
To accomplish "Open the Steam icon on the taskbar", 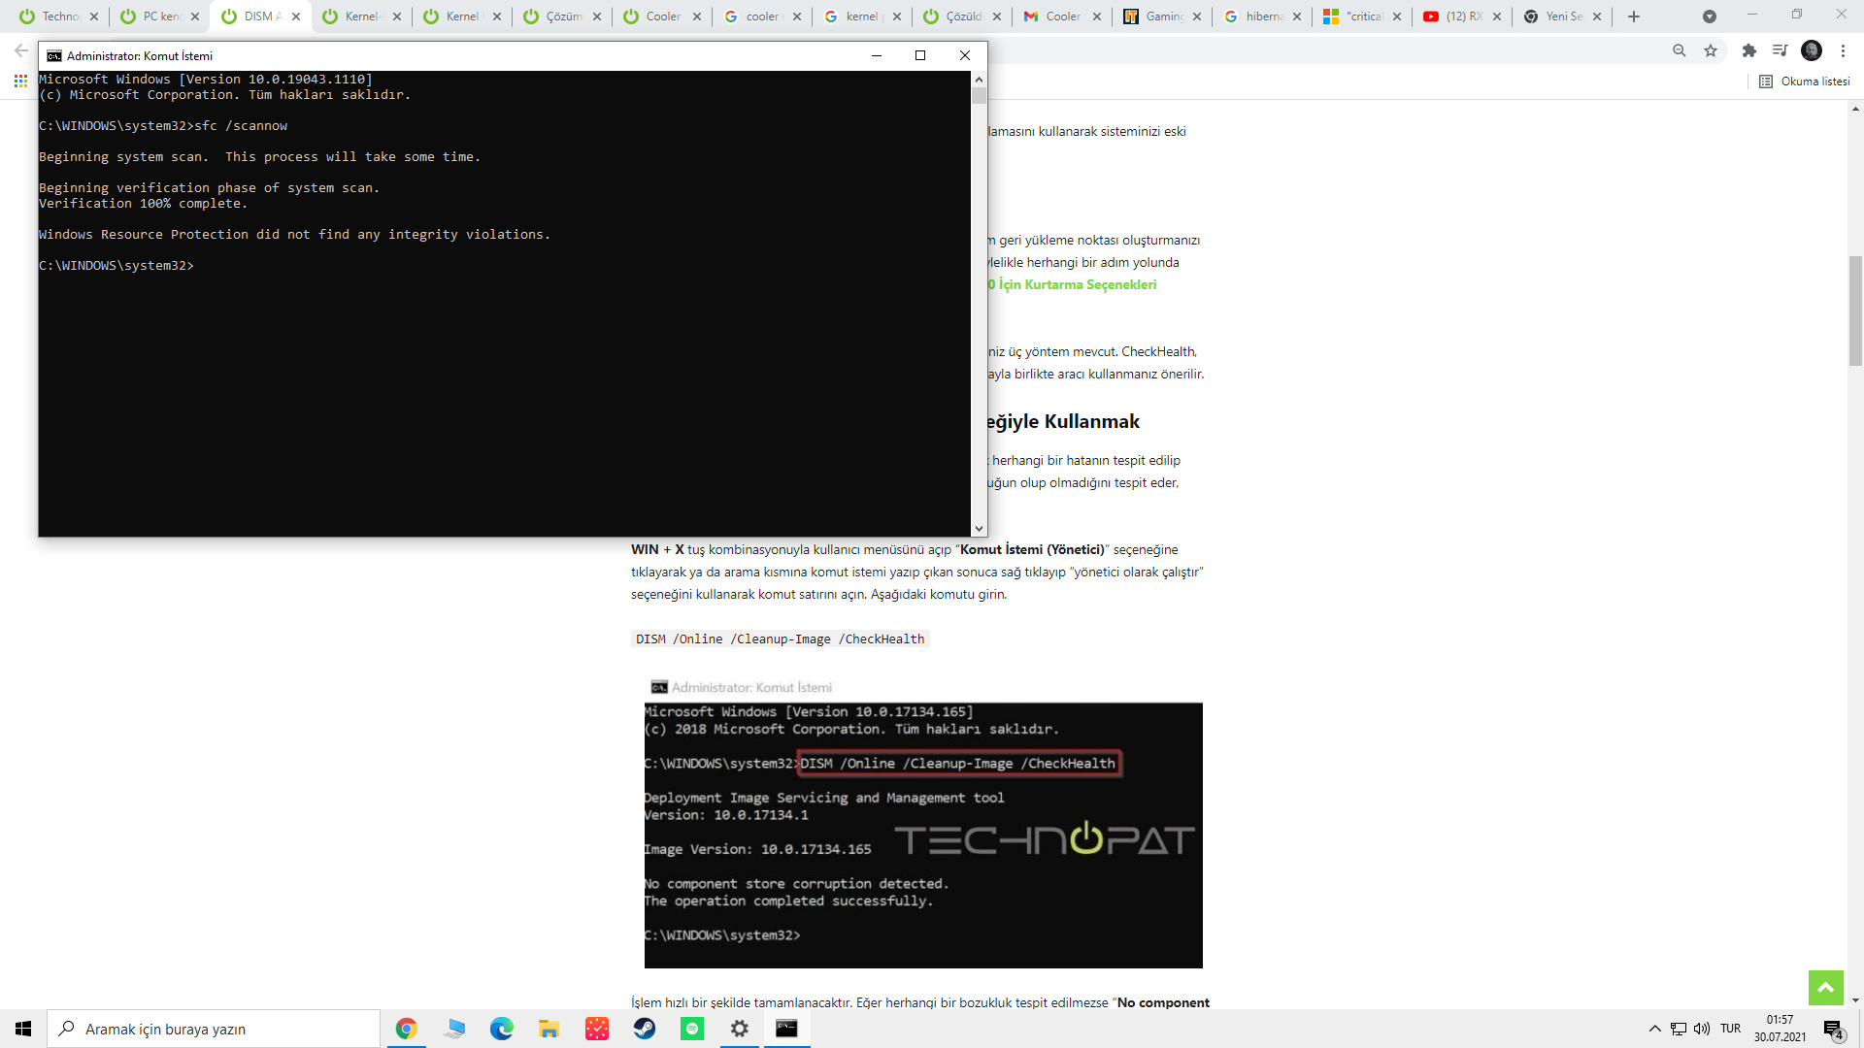I will tap(645, 1029).
